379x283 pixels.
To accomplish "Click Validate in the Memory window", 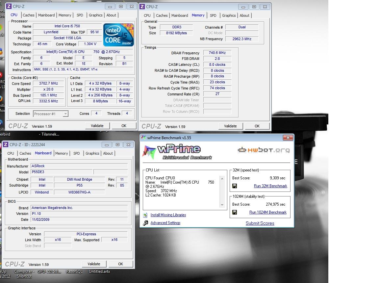I will coord(230,126).
